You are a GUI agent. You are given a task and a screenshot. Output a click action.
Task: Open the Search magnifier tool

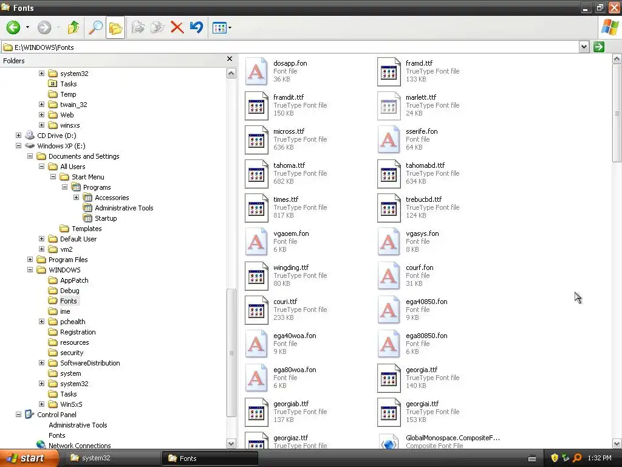coord(95,27)
